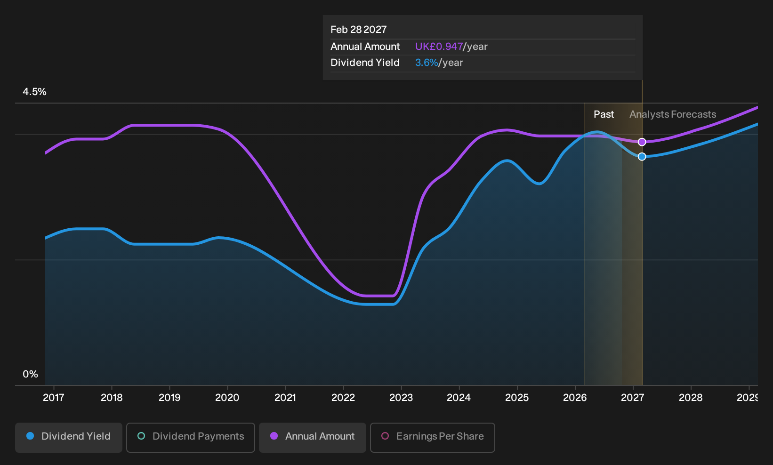The image size is (773, 465).
Task: Toggle the Dividend Yield series button
Action: coord(69,438)
